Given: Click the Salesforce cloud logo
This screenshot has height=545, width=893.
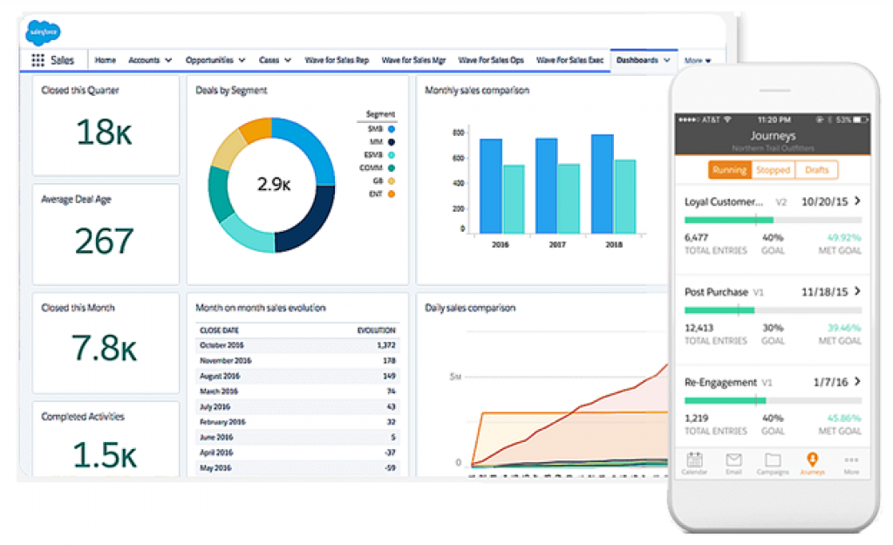Looking at the screenshot, I should pyautogui.click(x=43, y=33).
